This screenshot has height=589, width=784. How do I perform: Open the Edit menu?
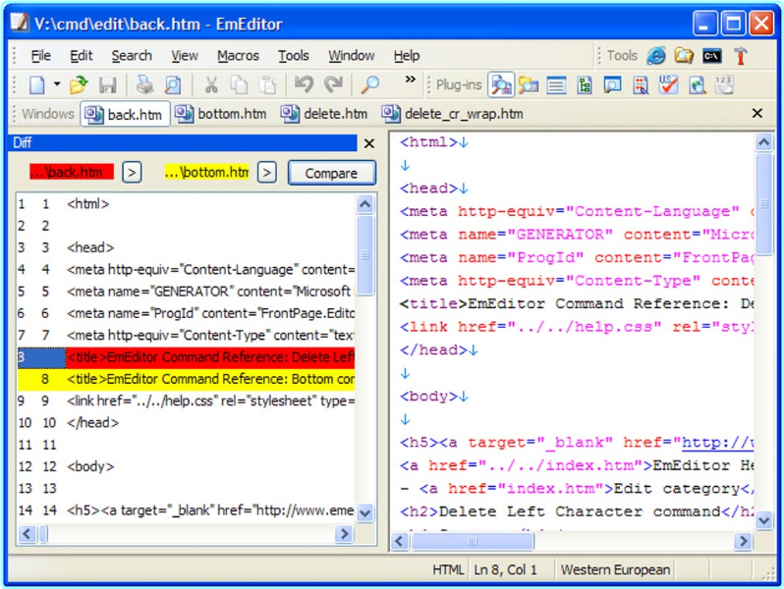[x=82, y=55]
